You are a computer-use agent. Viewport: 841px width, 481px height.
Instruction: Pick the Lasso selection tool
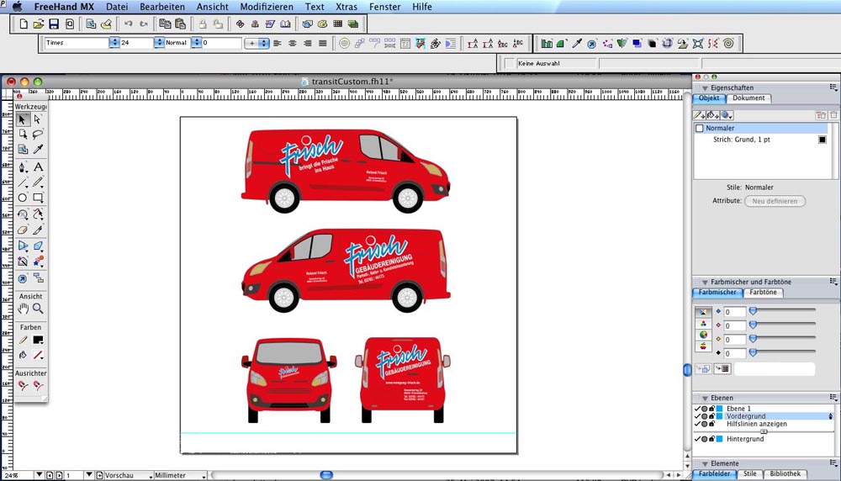pyautogui.click(x=38, y=135)
